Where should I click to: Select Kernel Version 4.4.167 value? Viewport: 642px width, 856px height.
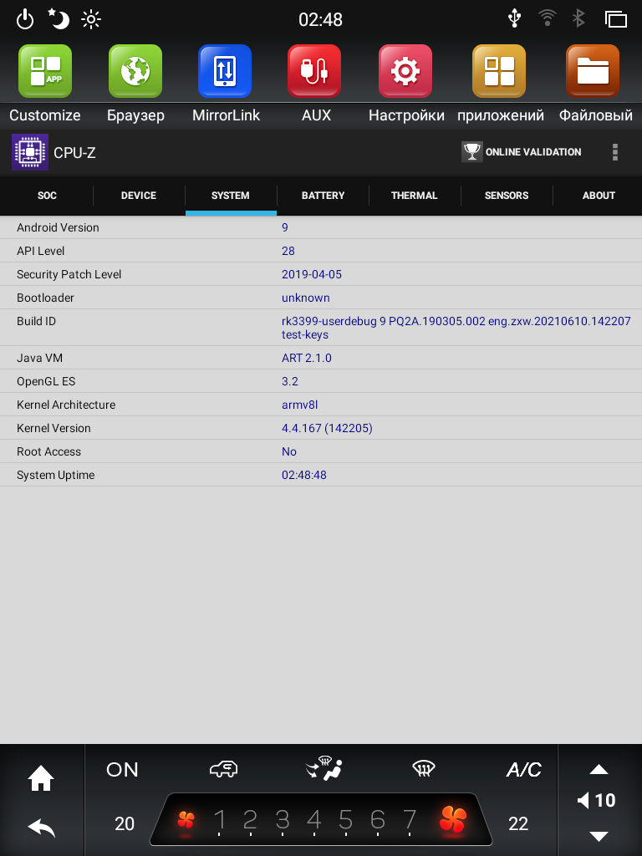click(327, 429)
